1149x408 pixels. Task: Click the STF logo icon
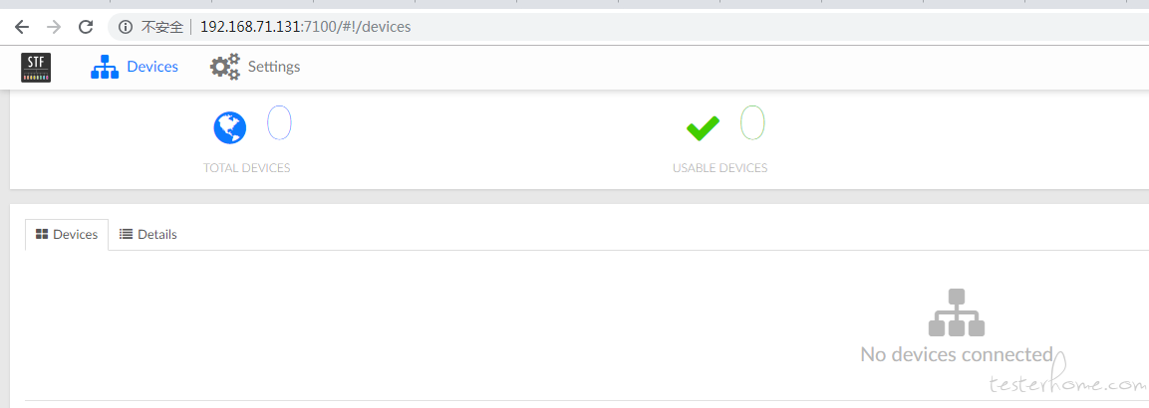coord(36,68)
